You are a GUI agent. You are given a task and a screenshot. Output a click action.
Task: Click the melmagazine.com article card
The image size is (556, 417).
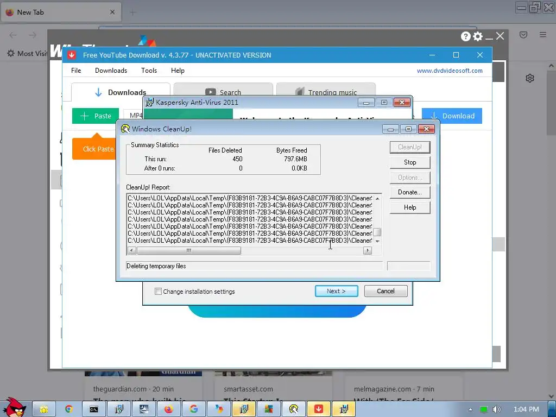coord(403,387)
